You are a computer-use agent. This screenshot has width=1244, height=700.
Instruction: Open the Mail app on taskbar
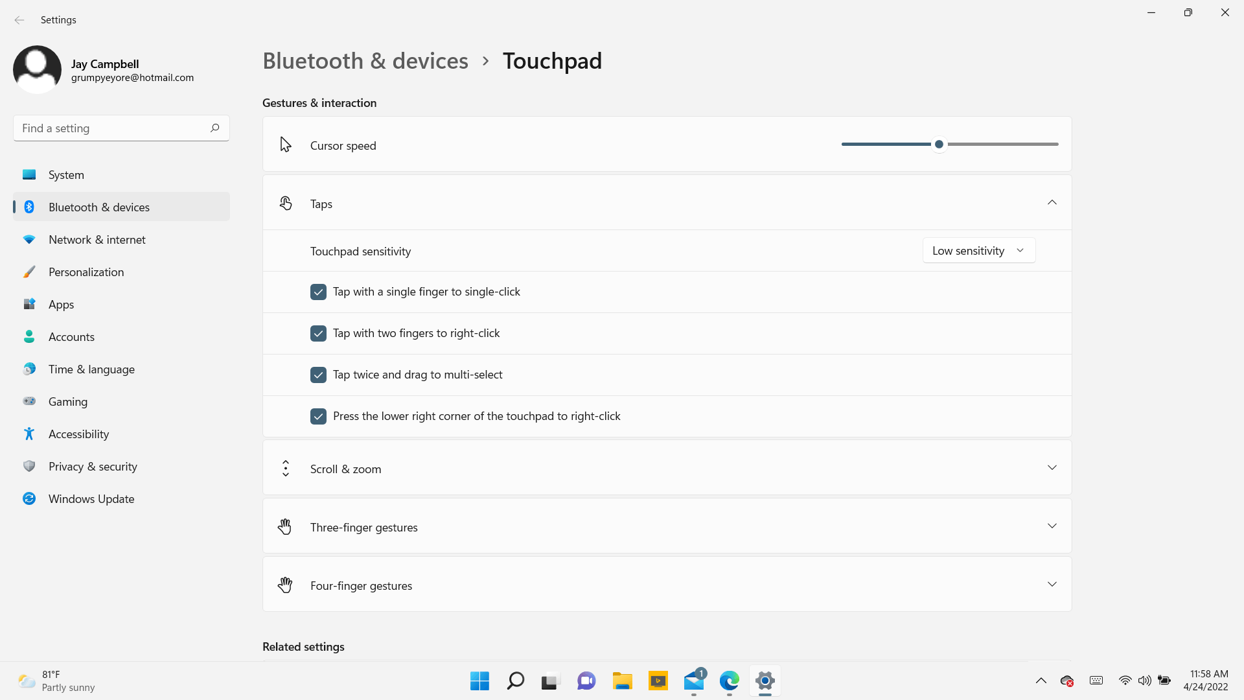pyautogui.click(x=693, y=681)
